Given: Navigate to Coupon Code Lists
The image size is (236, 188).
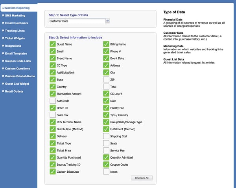Looking at the screenshot, I should (x=18, y=61).
